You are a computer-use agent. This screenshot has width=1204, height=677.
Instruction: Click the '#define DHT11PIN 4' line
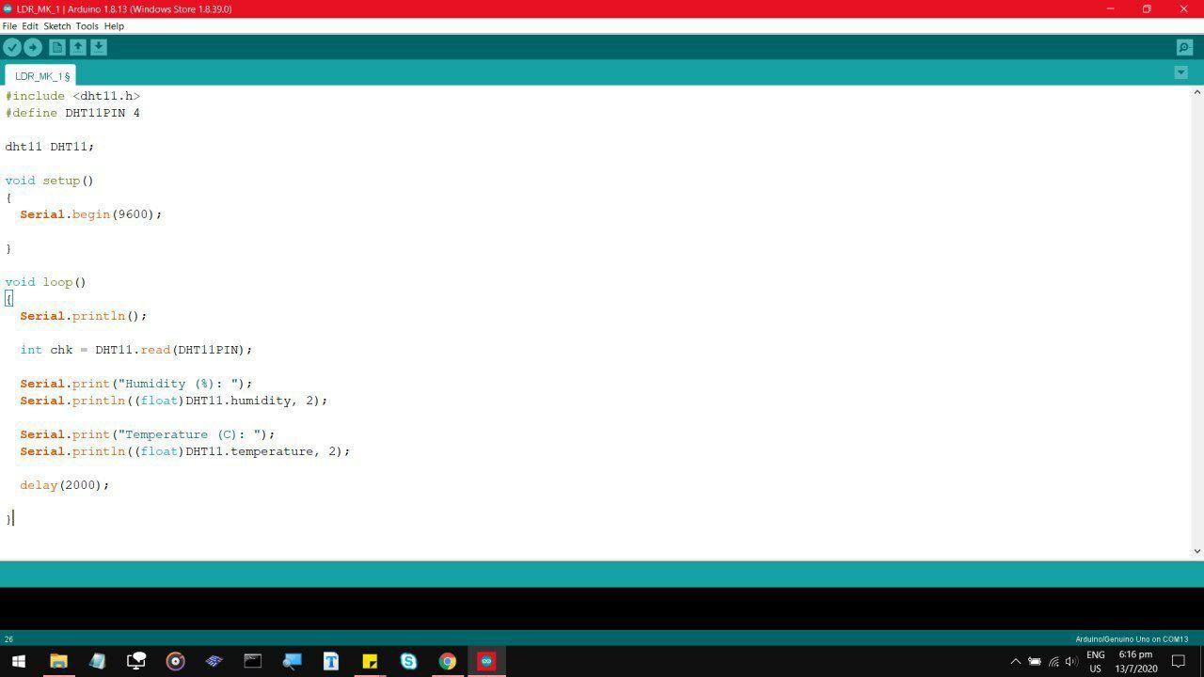(x=73, y=113)
